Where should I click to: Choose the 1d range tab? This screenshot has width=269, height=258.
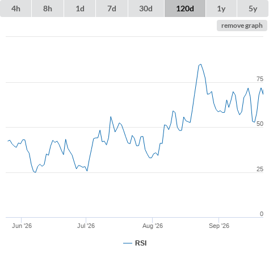point(80,9)
